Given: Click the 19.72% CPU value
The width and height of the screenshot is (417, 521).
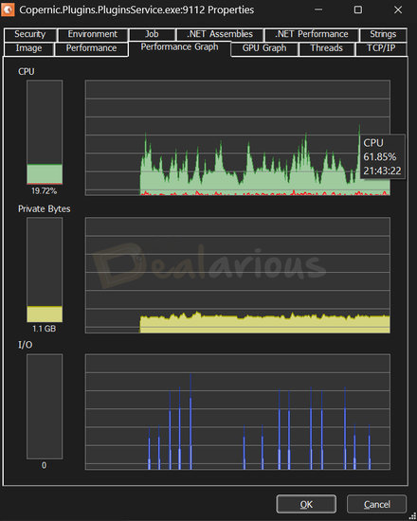Looking at the screenshot, I should [45, 191].
